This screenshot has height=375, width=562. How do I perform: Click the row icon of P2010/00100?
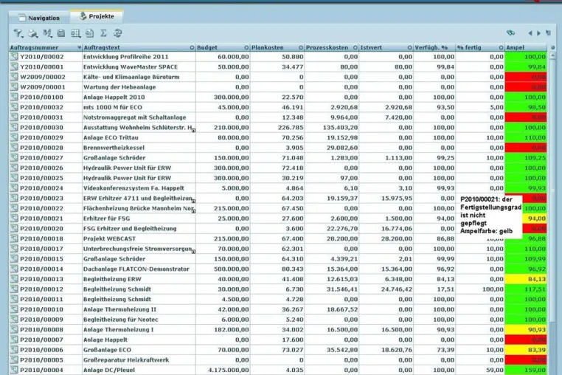point(14,97)
